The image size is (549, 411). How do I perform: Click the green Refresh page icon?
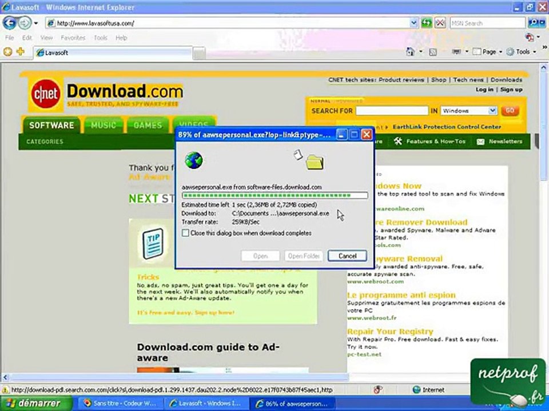pos(427,23)
